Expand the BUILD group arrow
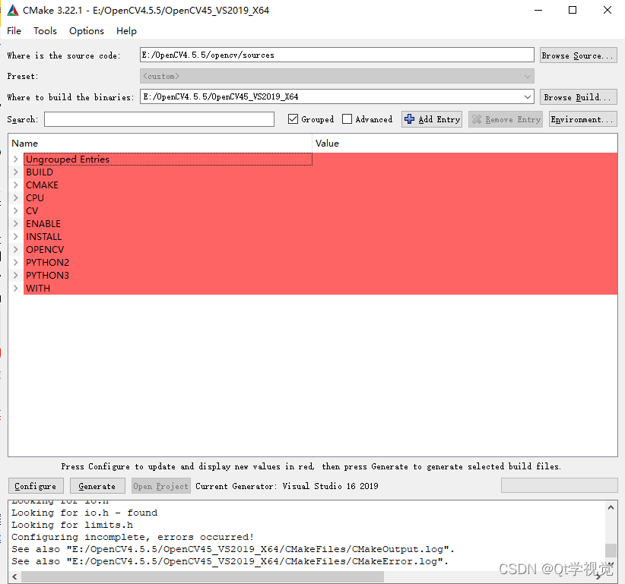 15,172
